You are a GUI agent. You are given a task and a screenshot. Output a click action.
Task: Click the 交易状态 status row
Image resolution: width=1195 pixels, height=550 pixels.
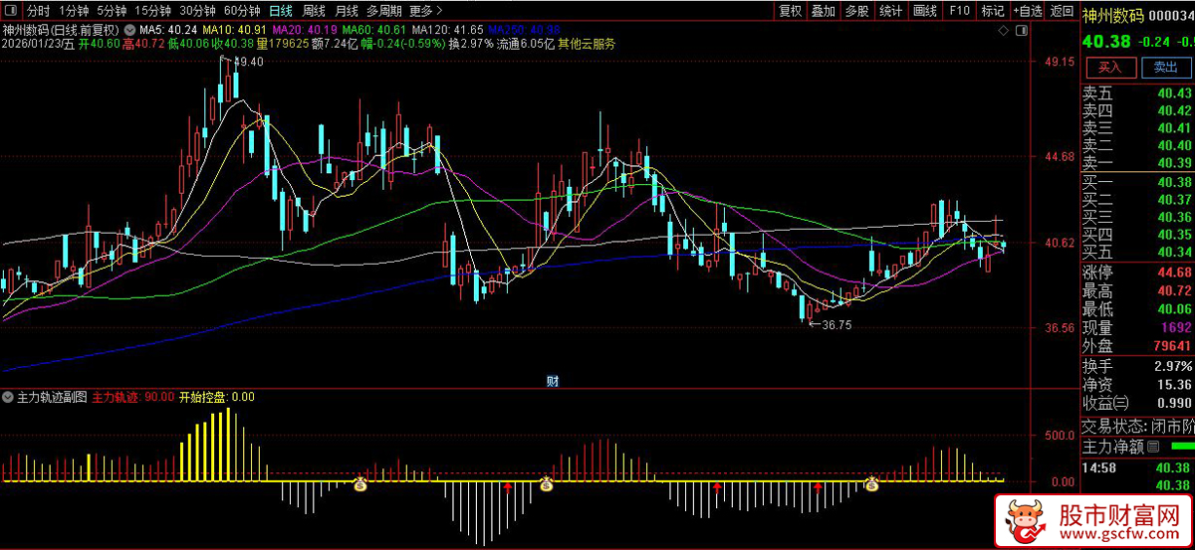(1137, 426)
